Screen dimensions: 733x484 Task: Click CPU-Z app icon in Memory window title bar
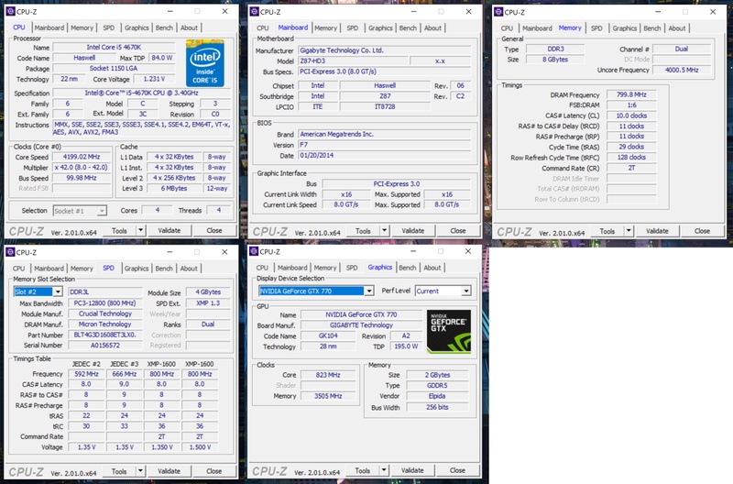coord(498,12)
